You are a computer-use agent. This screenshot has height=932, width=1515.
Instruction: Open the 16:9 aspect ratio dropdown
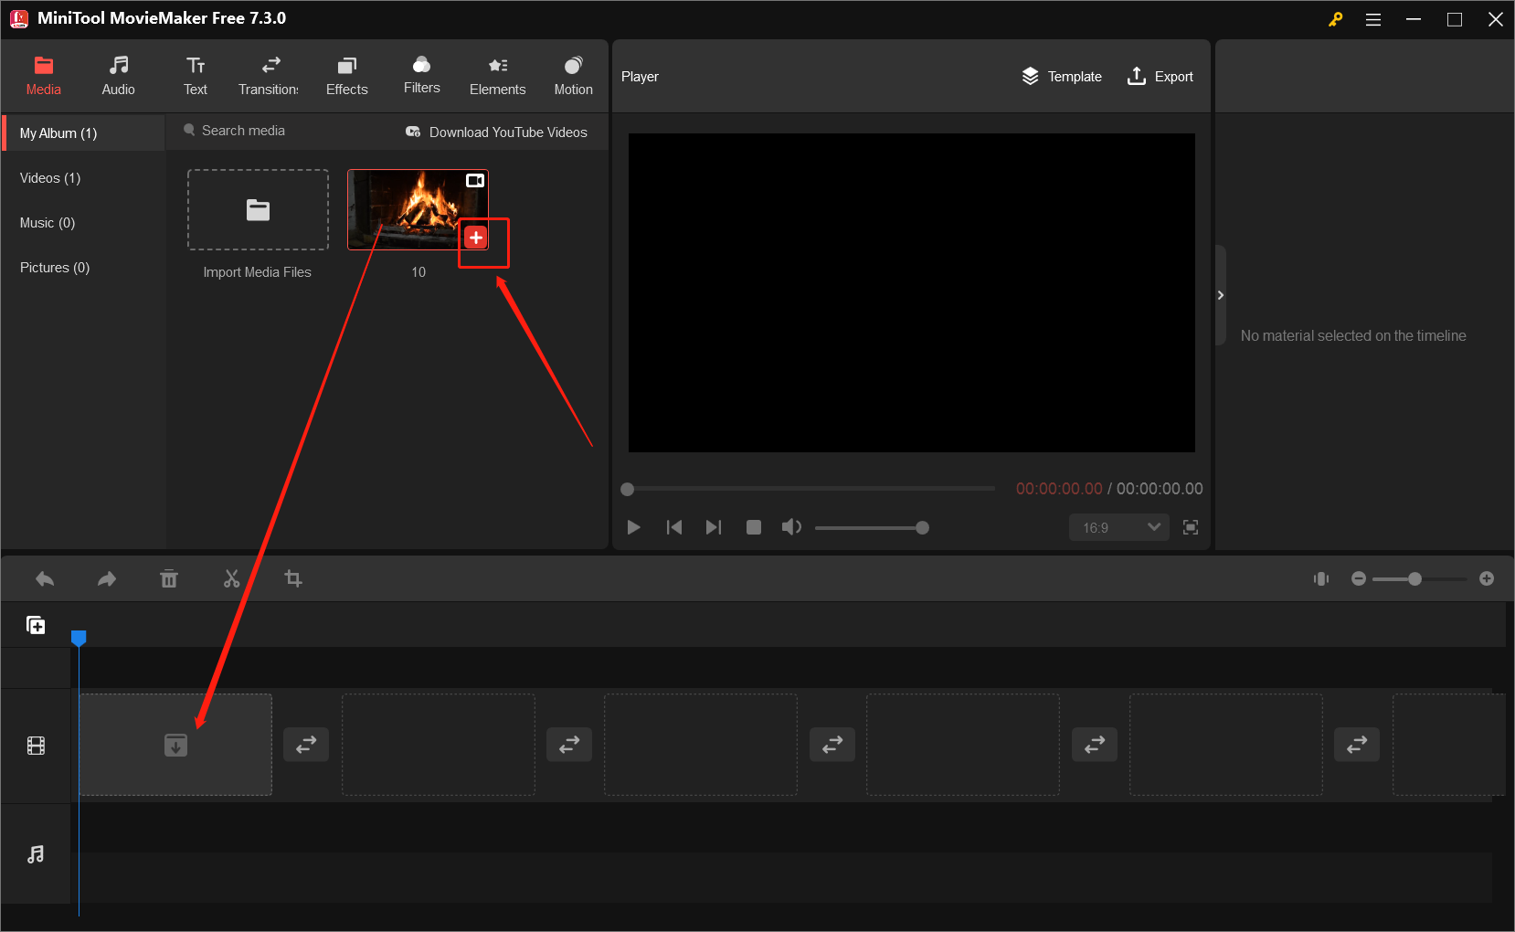[1119, 527]
